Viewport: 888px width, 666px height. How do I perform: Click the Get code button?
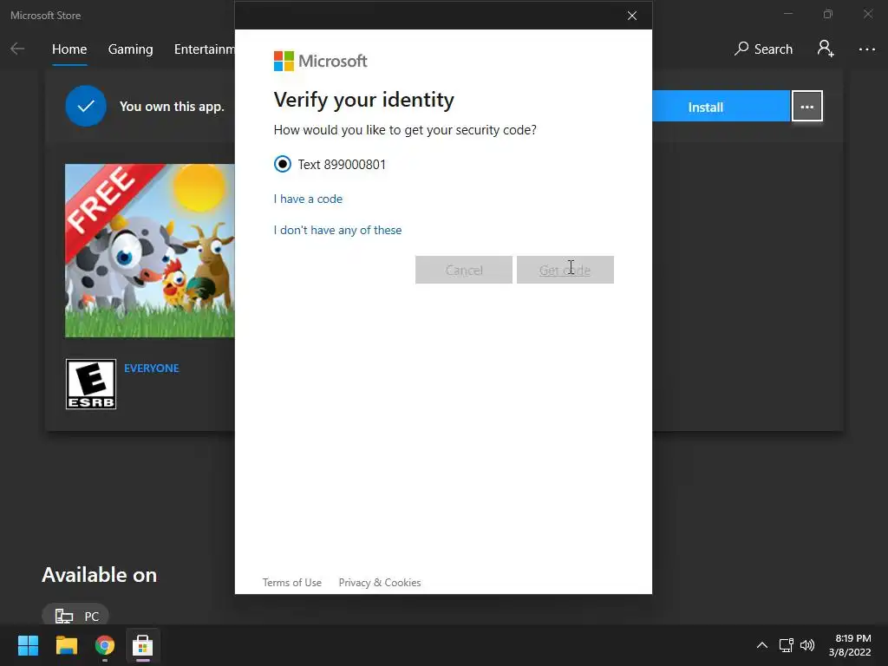click(565, 270)
